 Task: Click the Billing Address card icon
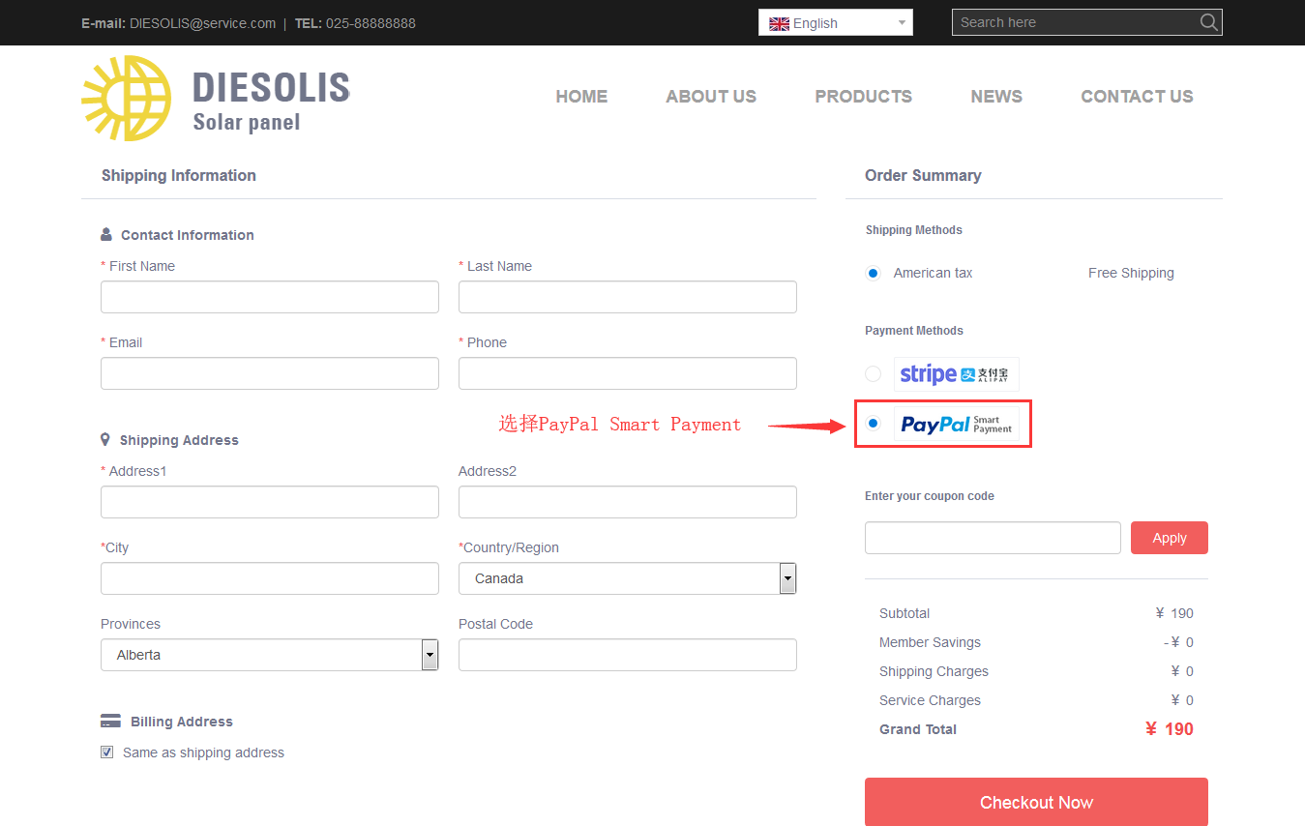point(110,722)
